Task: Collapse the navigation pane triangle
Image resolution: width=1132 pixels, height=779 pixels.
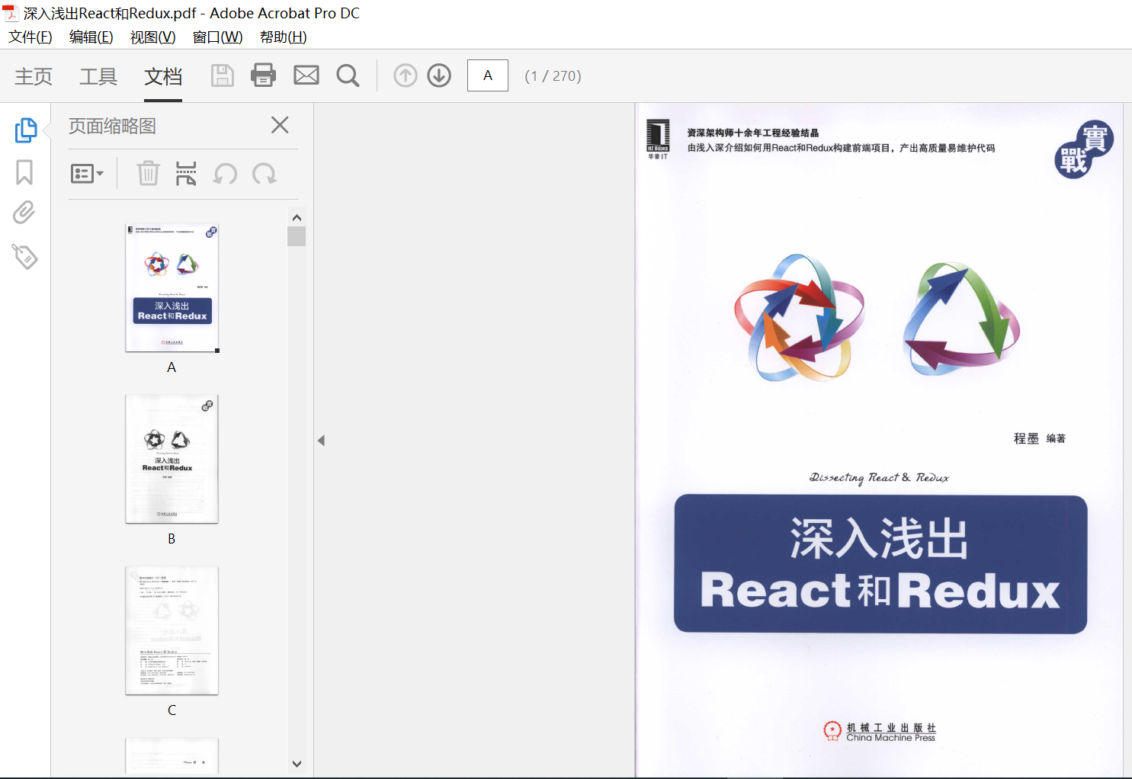Action: pos(321,441)
